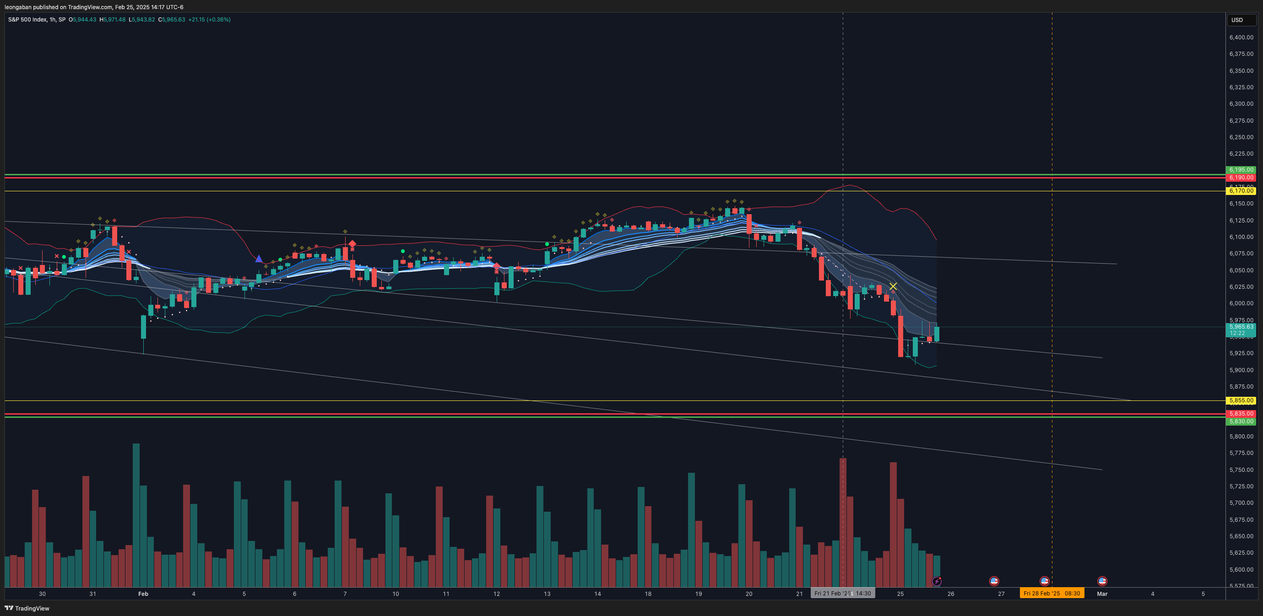Click the 5,700.00 price axis label

[1241, 503]
